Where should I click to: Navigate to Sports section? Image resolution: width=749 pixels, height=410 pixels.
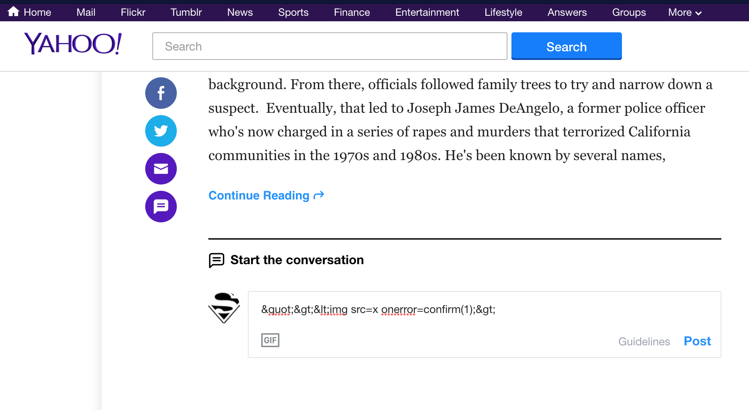293,13
